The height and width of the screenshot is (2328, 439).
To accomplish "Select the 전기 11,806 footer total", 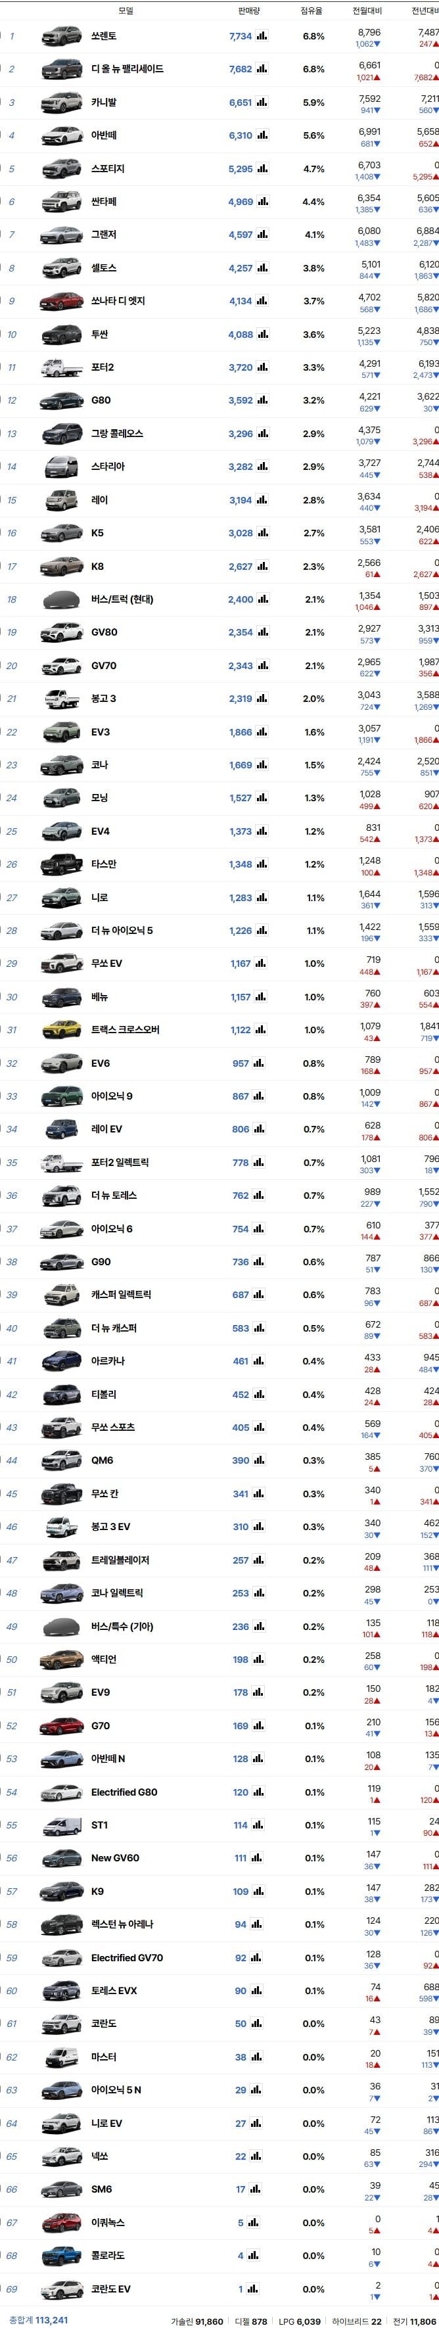I will pos(414,2321).
